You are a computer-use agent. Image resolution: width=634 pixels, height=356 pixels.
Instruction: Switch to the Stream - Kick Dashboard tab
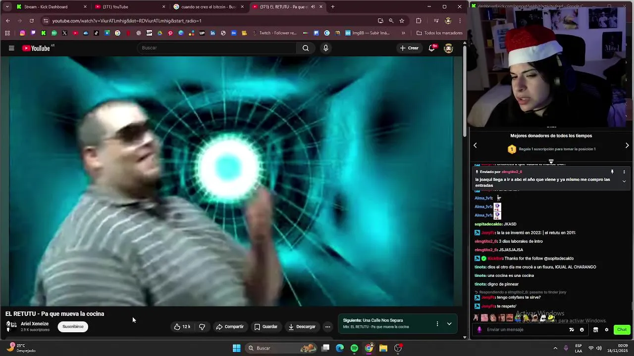tap(52, 7)
